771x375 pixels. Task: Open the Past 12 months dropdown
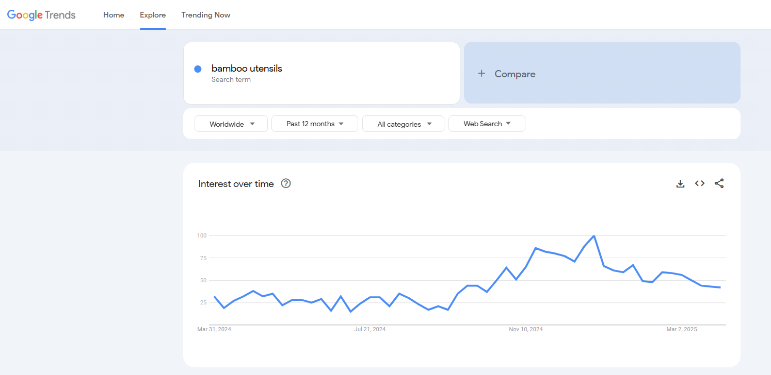[x=315, y=124]
